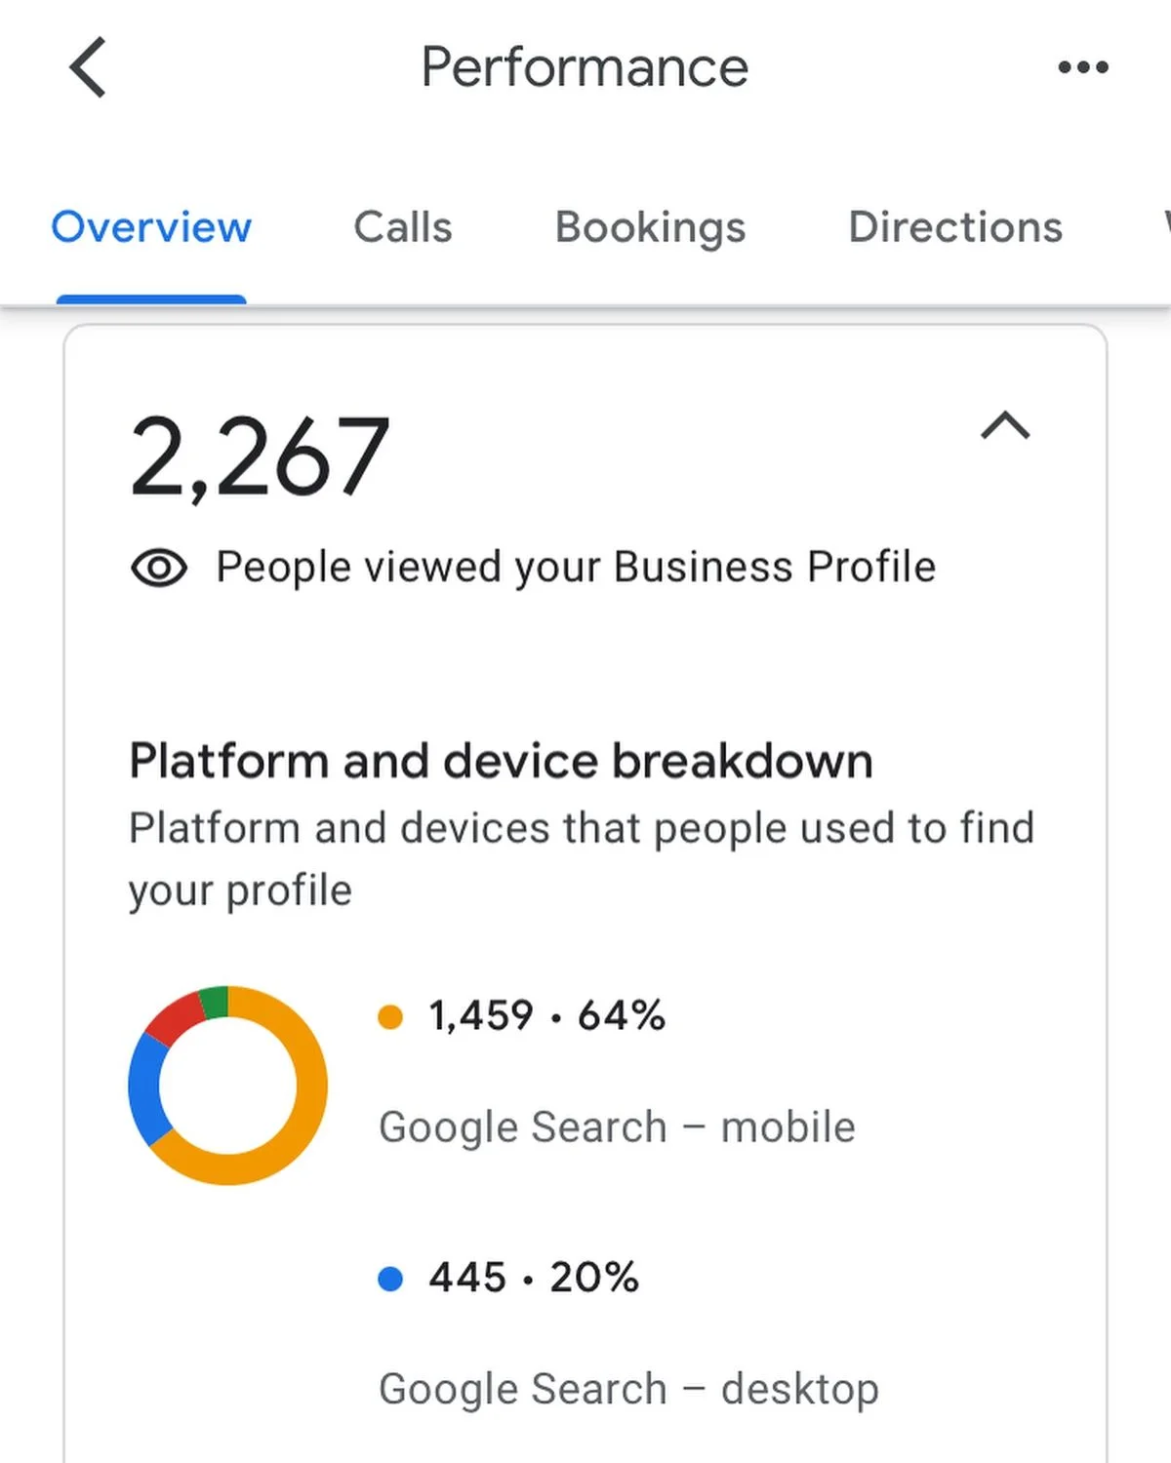
Task: Collapse the profile views card chevron
Action: pyautogui.click(x=1005, y=426)
